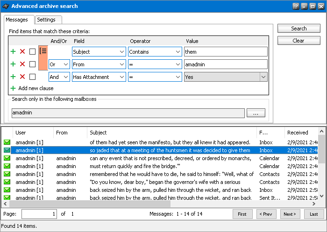Toggle checkbox on the Has Attachment clause row
Viewport: 327px width, 232px height.
pos(32,77)
